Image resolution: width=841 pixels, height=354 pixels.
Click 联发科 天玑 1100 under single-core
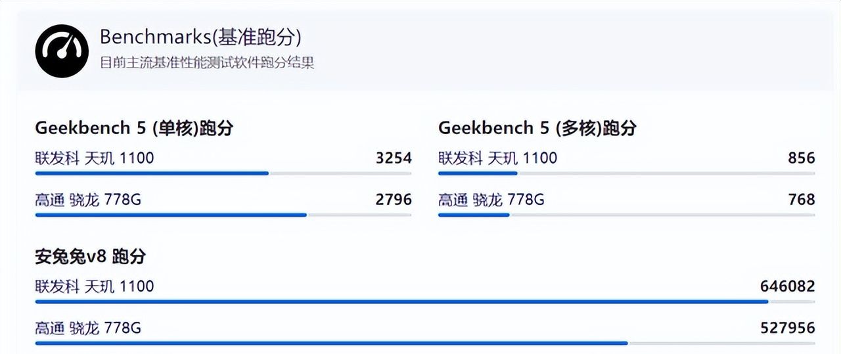coord(95,158)
